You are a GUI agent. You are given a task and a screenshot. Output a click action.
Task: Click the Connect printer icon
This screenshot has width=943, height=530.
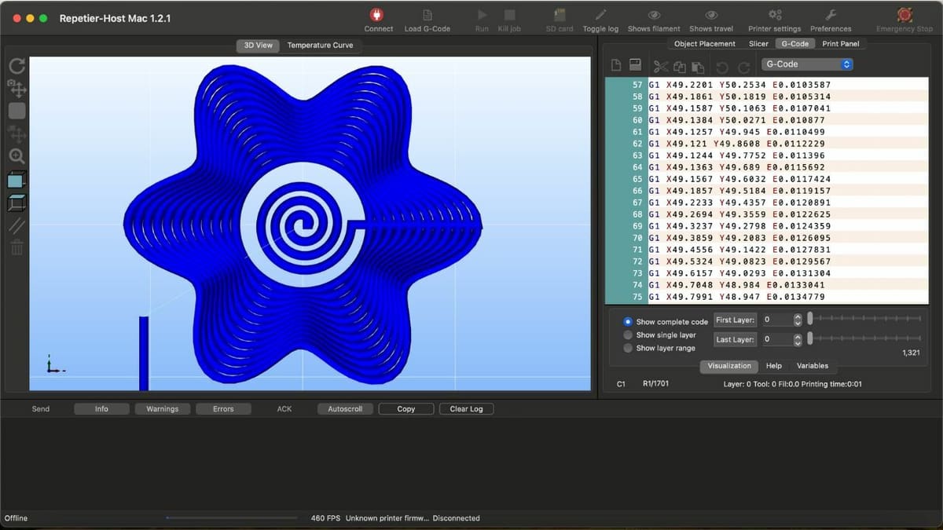coord(378,15)
